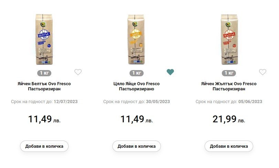The height and width of the screenshot is (168, 279).
Task: Click the 1 кг badge under Яйчен Белтък
Action: pyautogui.click(x=44, y=73)
